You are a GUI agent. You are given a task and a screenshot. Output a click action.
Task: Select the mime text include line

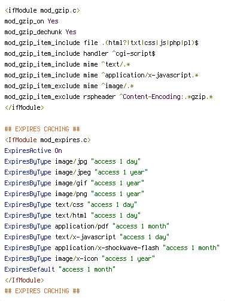(x=68, y=64)
